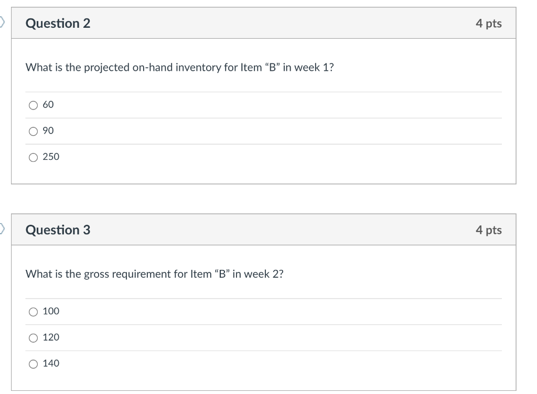The image size is (537, 394).
Task: Click the Question 2 heading
Action: (58, 24)
